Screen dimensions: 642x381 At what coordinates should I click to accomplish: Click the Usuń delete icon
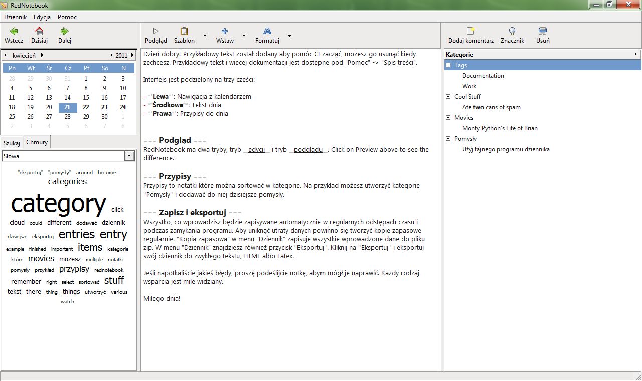(x=542, y=35)
